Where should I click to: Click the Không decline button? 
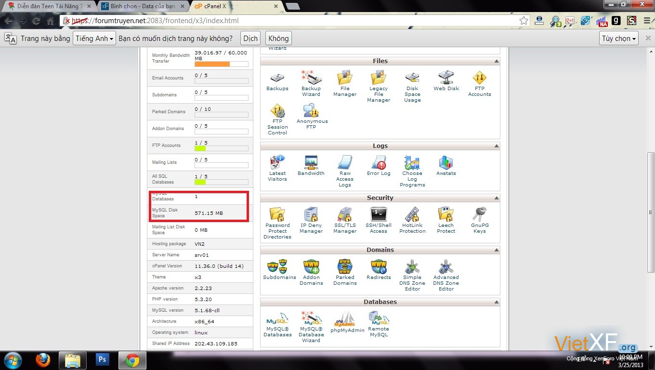click(x=278, y=39)
